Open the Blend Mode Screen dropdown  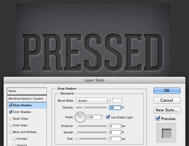[x=93, y=100]
